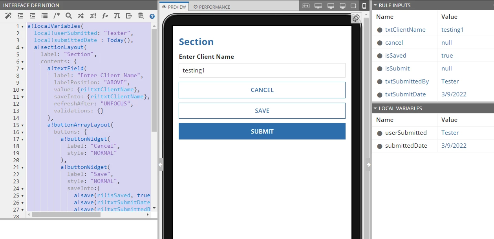Fold code at line 1 a!localVariables

coord(22,26)
